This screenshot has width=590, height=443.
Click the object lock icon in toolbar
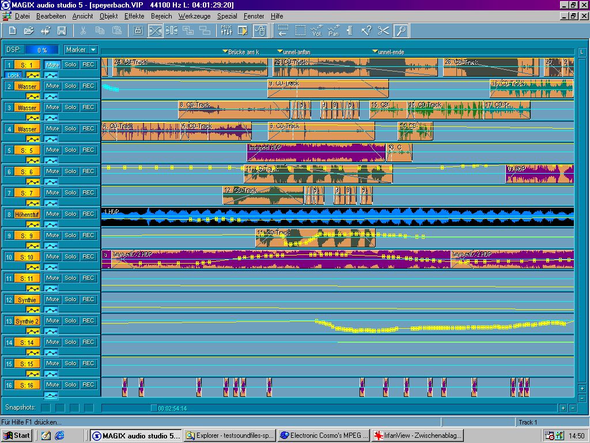138,31
